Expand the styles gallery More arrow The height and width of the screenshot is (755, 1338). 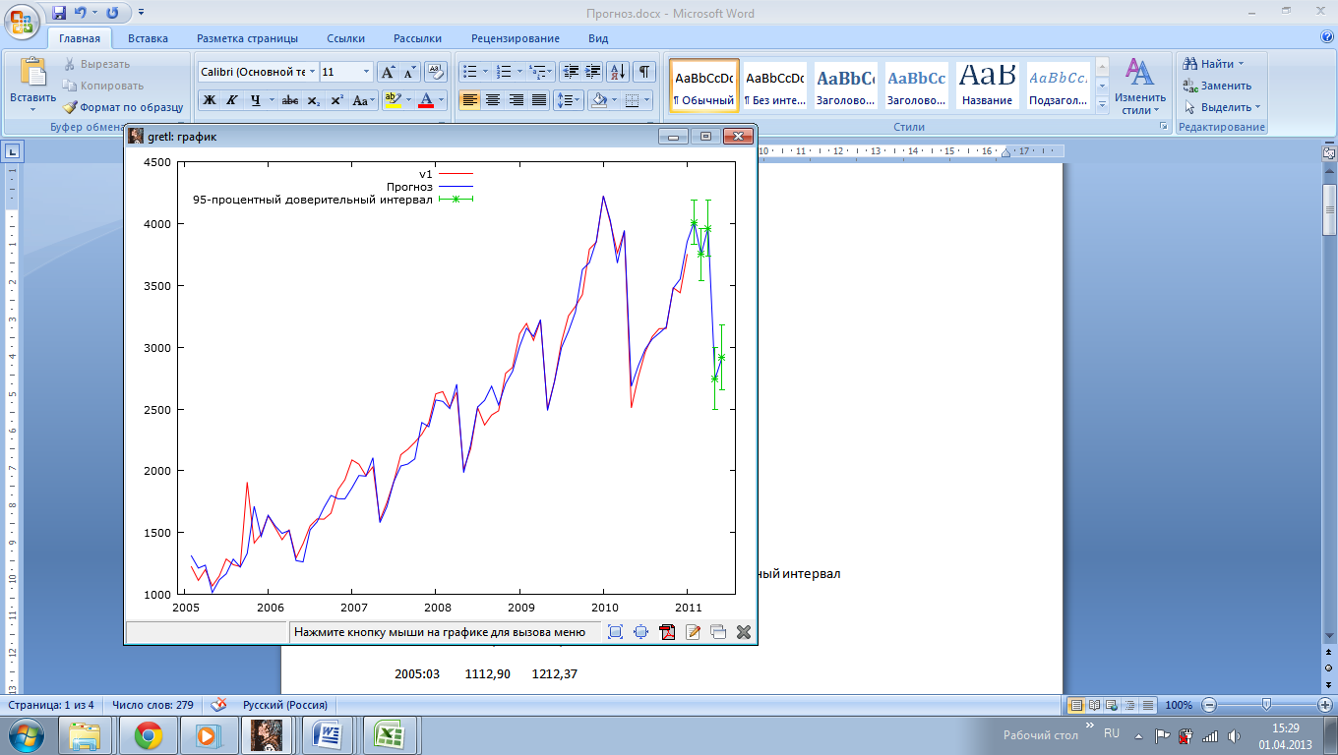click(1102, 104)
